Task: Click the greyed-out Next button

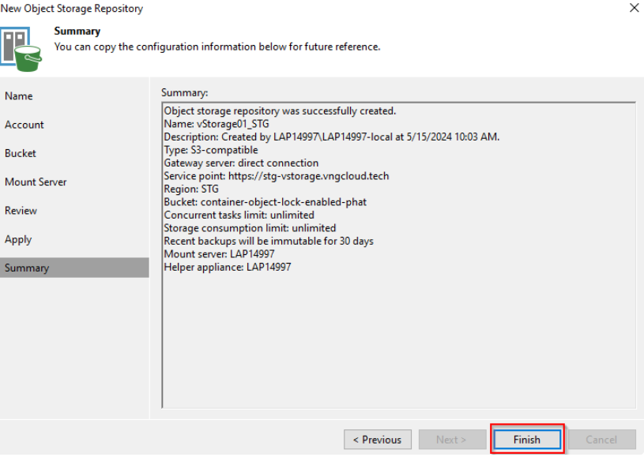Action: [451, 440]
